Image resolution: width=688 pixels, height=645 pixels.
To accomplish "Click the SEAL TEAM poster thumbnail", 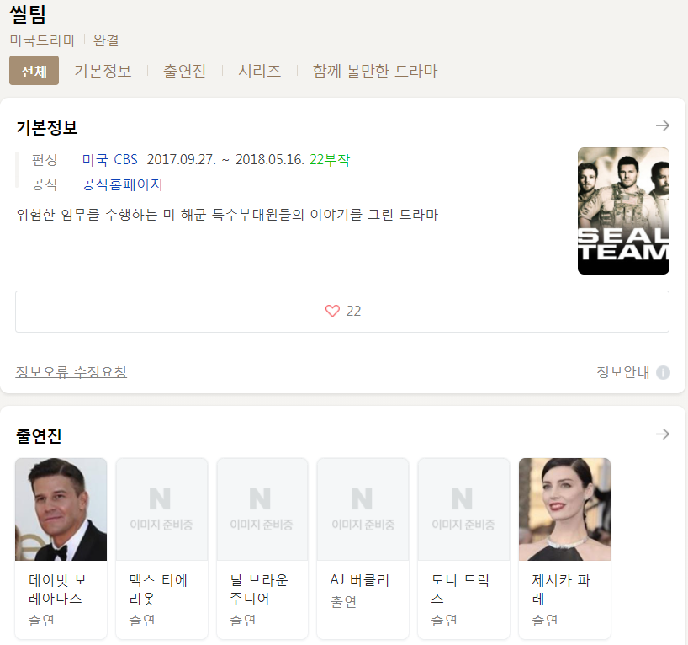I will 623,211.
